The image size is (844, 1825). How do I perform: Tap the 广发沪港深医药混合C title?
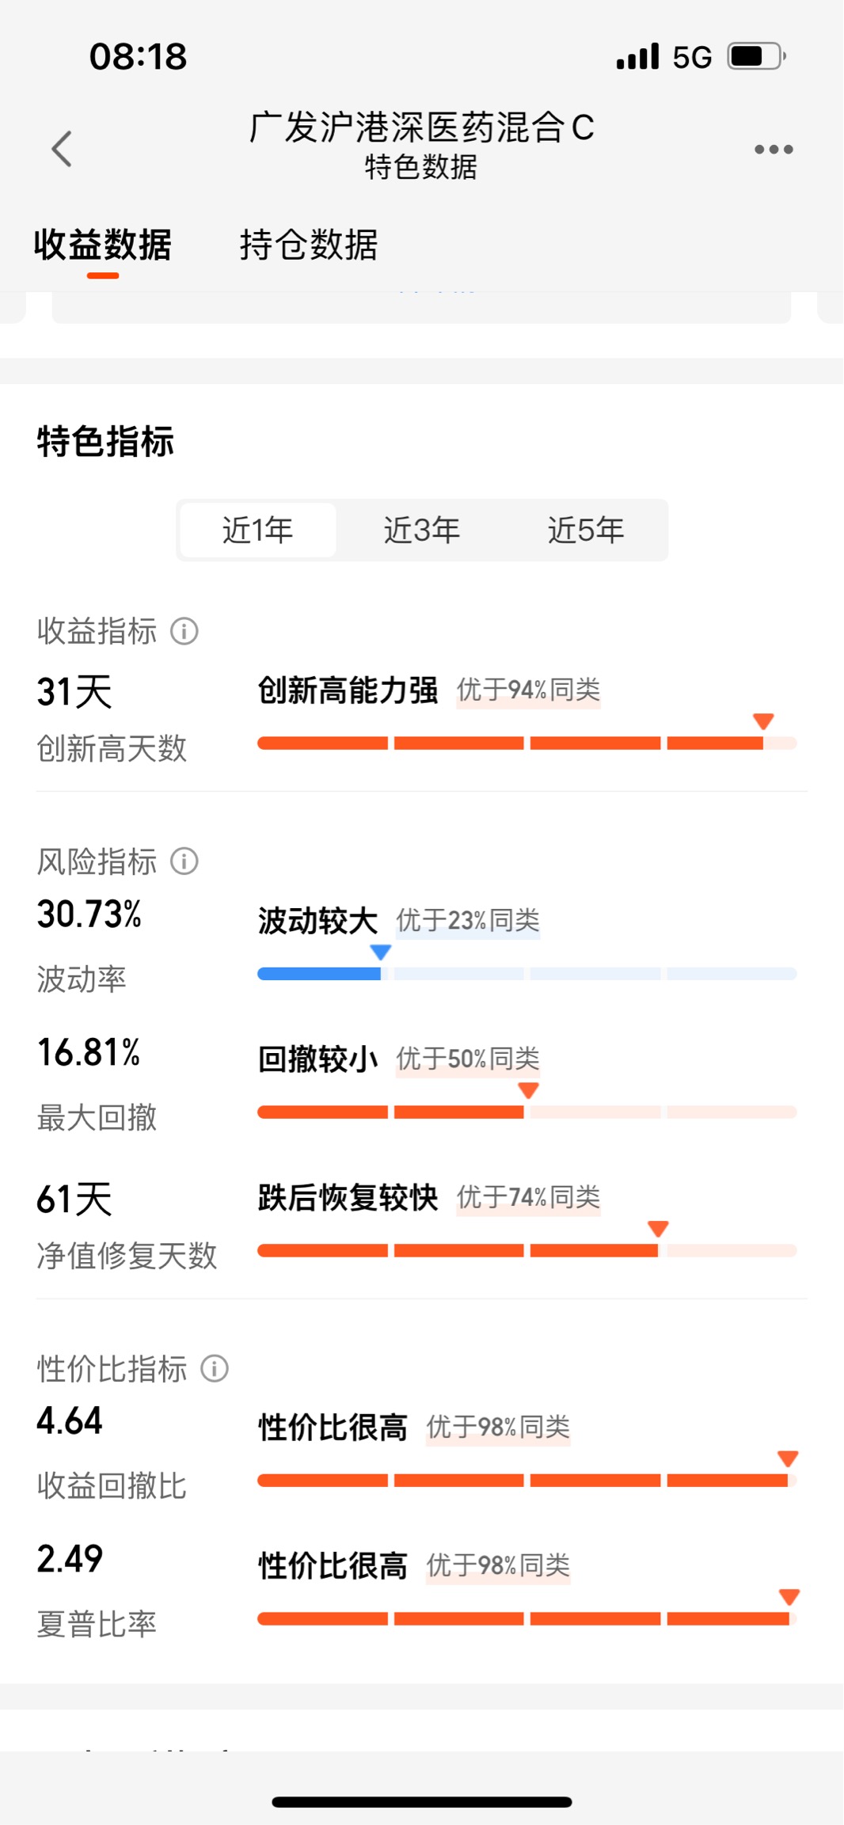point(422,127)
